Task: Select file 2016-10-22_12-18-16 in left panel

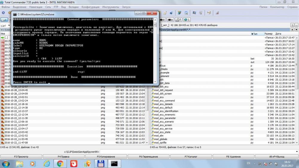Action: click(16, 104)
